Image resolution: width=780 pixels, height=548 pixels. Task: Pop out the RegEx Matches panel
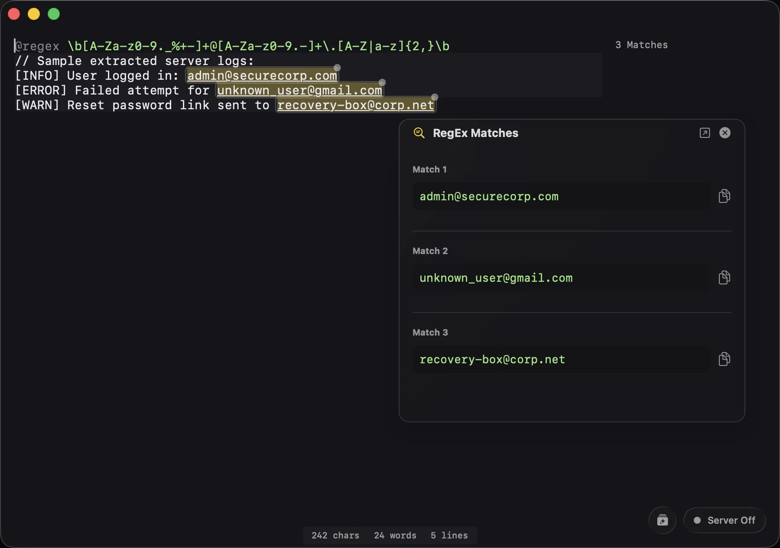coord(705,133)
